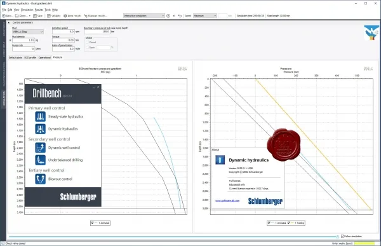Open the Results menu
This screenshot has width=381, height=246.
tap(39, 10)
